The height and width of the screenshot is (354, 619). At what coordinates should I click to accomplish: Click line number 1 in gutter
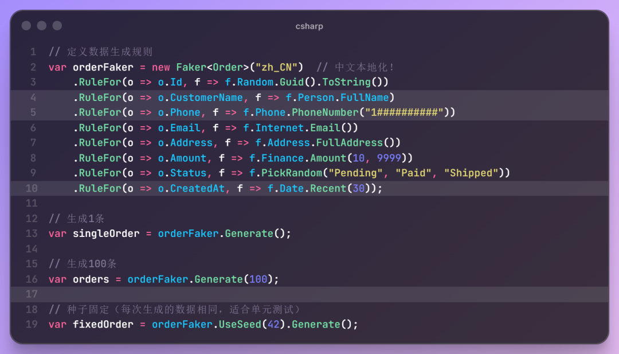click(x=33, y=52)
